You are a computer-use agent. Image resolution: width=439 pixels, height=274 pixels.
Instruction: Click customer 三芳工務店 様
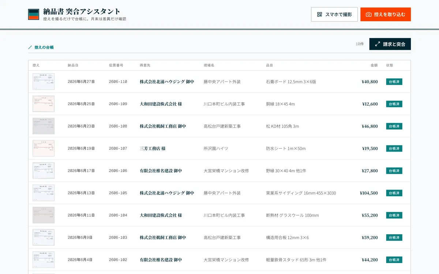coord(153,148)
